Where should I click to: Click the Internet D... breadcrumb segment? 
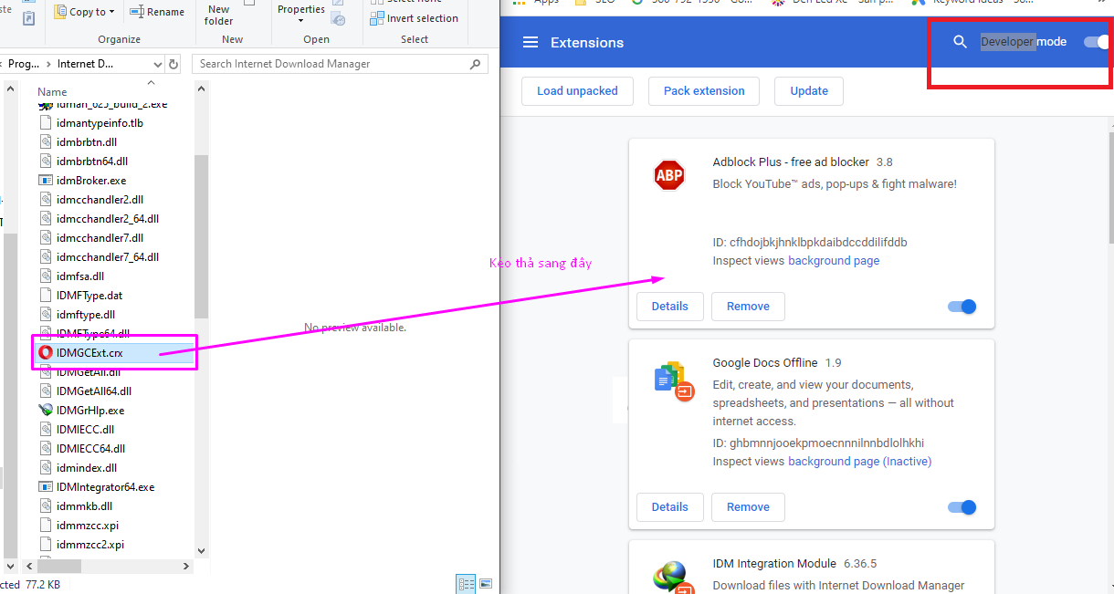[86, 64]
